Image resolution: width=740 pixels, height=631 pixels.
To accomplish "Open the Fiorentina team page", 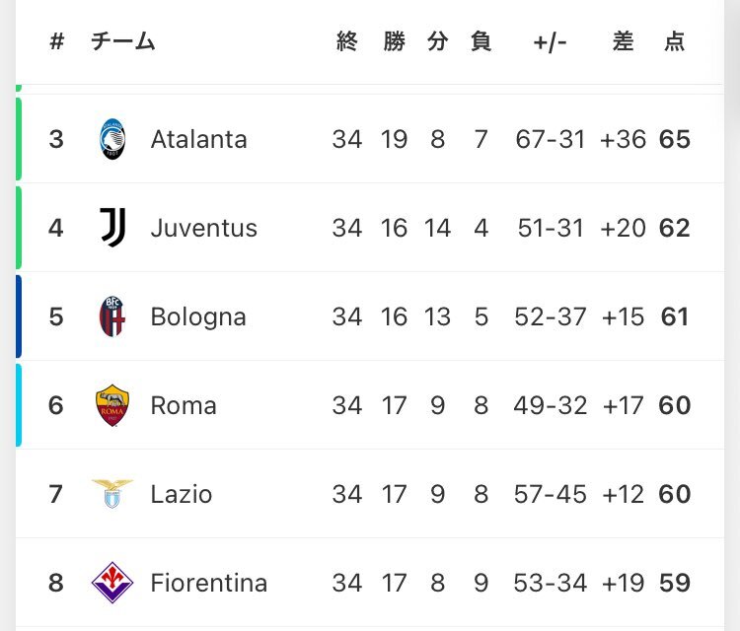I will click(x=209, y=583).
